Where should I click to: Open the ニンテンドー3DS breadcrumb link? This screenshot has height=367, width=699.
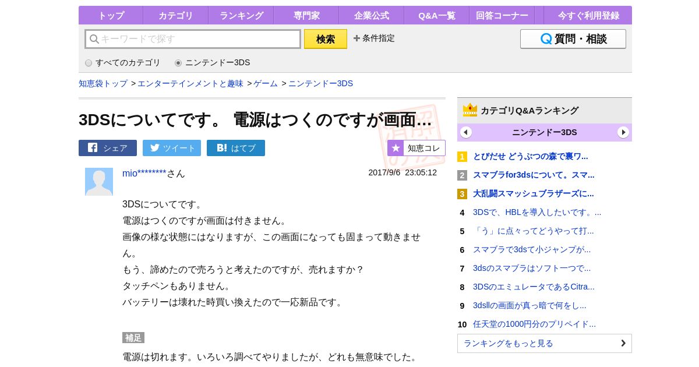[x=320, y=83]
